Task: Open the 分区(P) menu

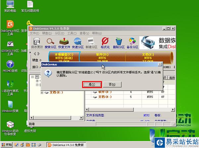Action: pyautogui.click(x=59, y=33)
